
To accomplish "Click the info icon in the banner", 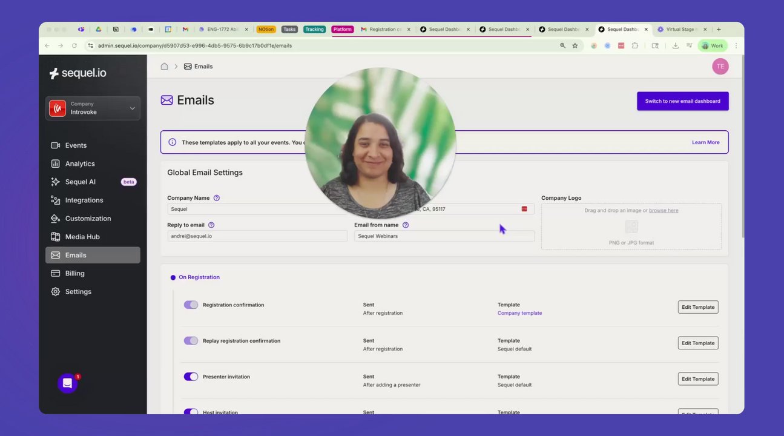I will [173, 142].
